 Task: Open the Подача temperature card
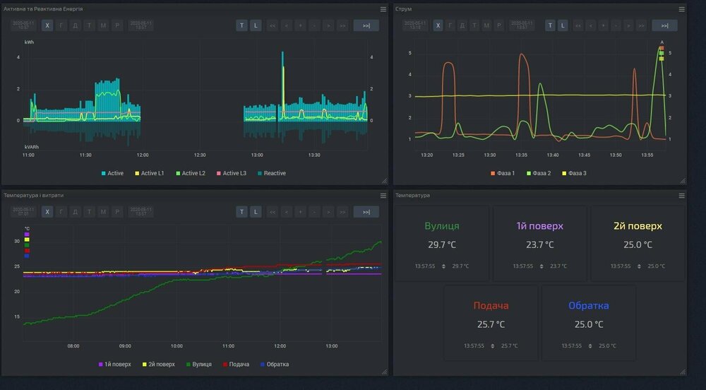click(491, 324)
